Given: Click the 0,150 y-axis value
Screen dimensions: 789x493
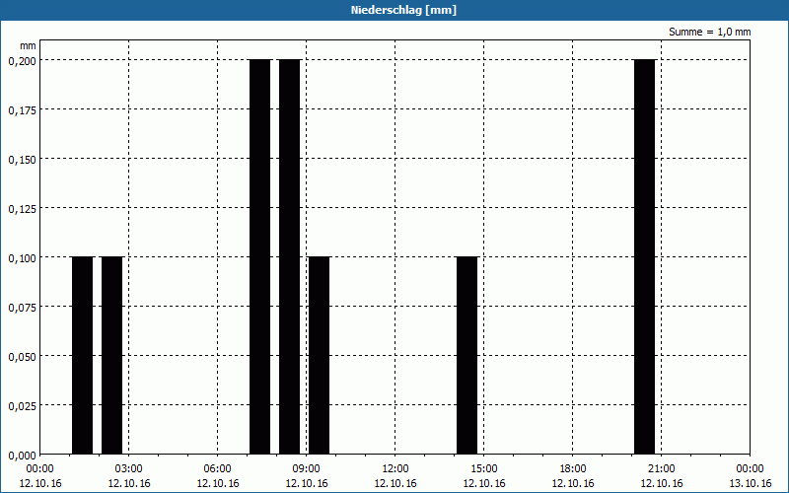Looking at the screenshot, I should coord(21,159).
